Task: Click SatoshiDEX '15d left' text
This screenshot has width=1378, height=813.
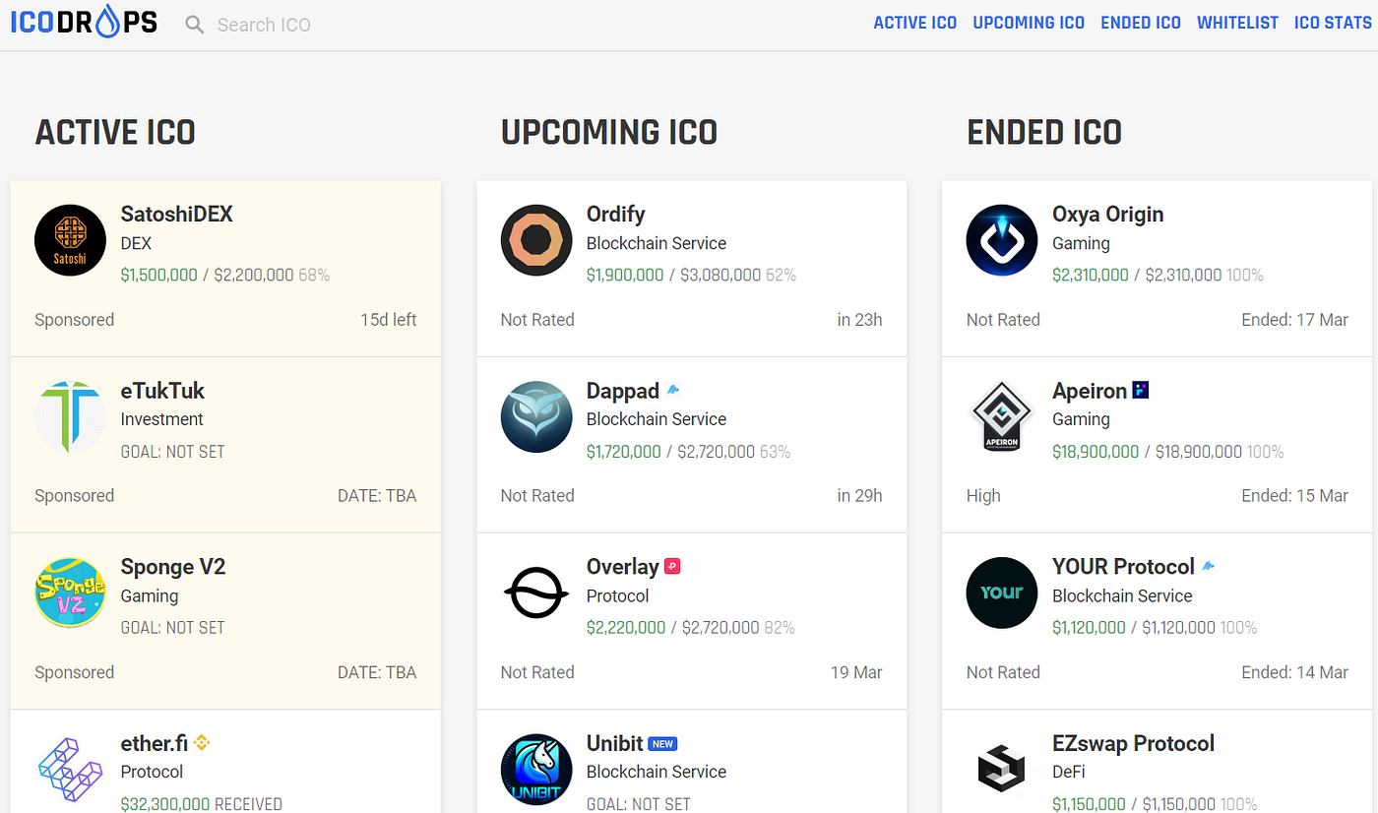Action: [389, 320]
